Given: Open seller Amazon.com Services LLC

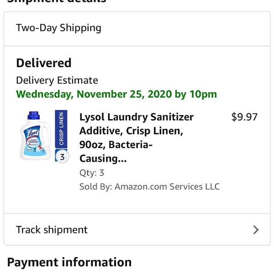Looking at the screenshot, I should point(167,187).
